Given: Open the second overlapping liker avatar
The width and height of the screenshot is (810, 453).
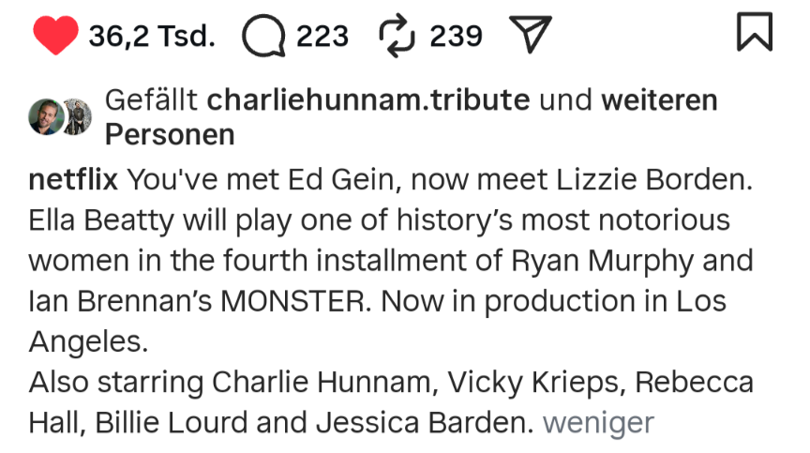Looking at the screenshot, I should [78, 116].
